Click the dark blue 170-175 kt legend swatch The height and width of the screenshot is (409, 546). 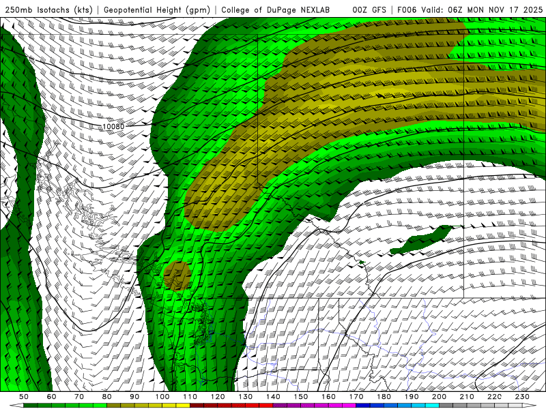(x=363, y=406)
